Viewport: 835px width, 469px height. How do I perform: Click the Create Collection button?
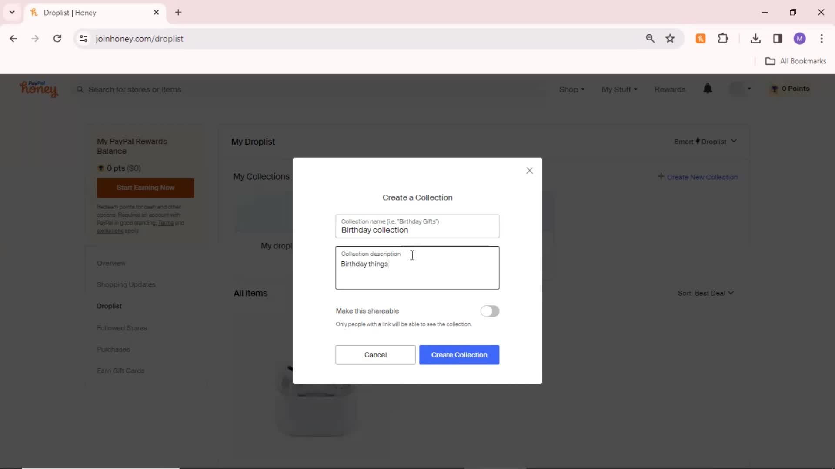coord(459,354)
